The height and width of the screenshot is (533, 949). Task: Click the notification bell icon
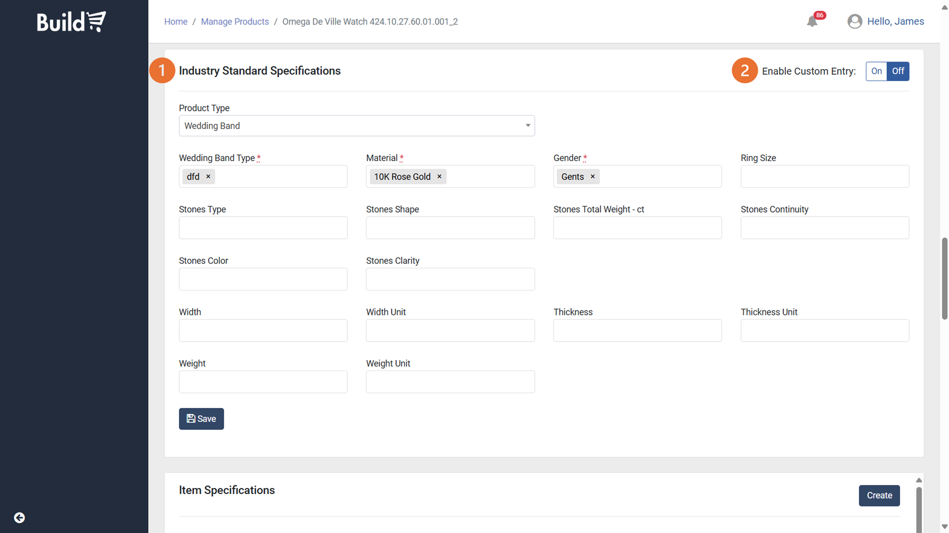tap(812, 21)
